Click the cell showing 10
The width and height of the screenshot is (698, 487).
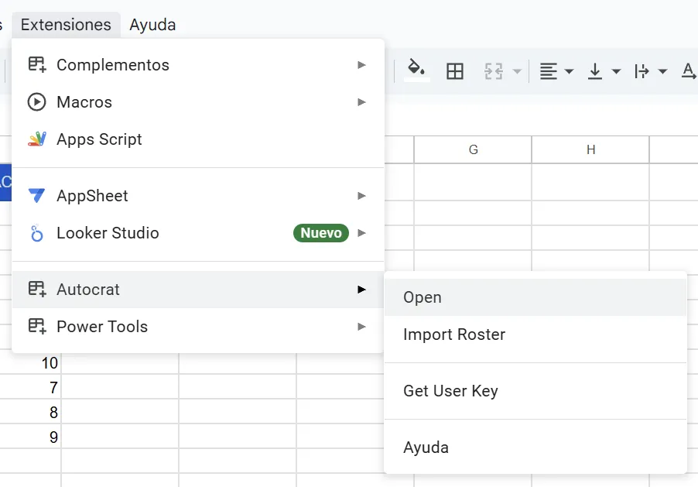pos(30,362)
